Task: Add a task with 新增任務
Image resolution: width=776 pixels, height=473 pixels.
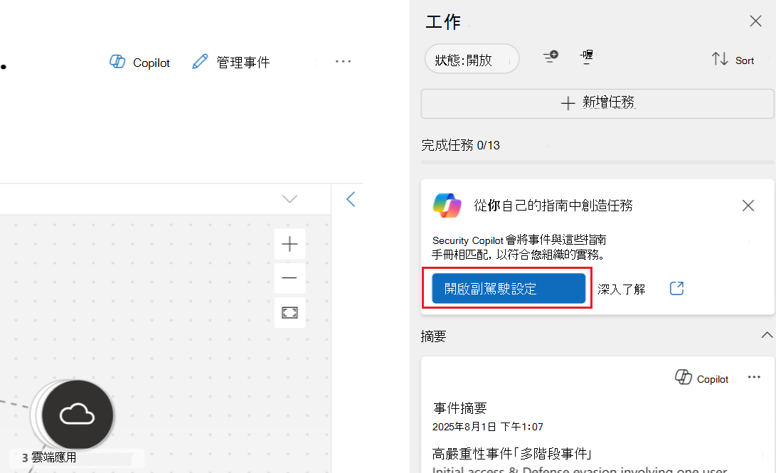Action: pyautogui.click(x=596, y=103)
